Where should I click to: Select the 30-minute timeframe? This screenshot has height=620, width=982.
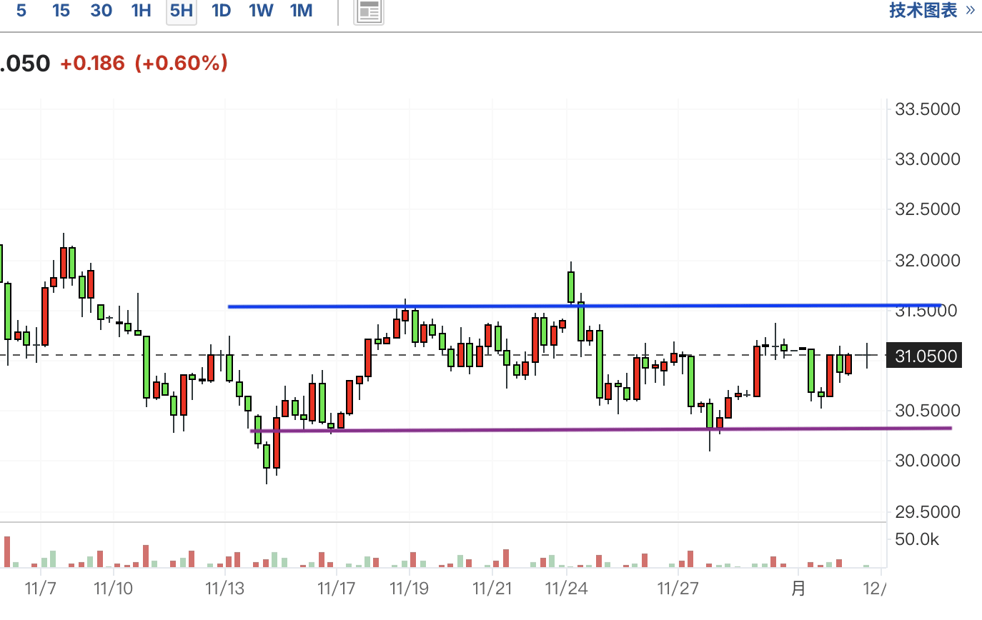101,11
